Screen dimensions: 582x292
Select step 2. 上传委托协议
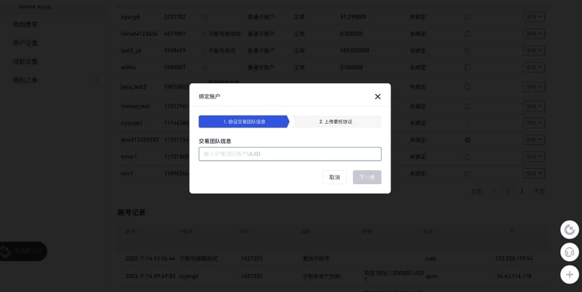click(x=336, y=121)
